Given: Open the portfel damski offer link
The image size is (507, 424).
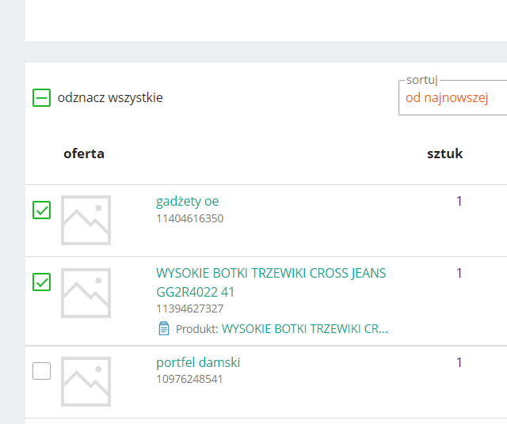Looking at the screenshot, I should click(x=198, y=363).
